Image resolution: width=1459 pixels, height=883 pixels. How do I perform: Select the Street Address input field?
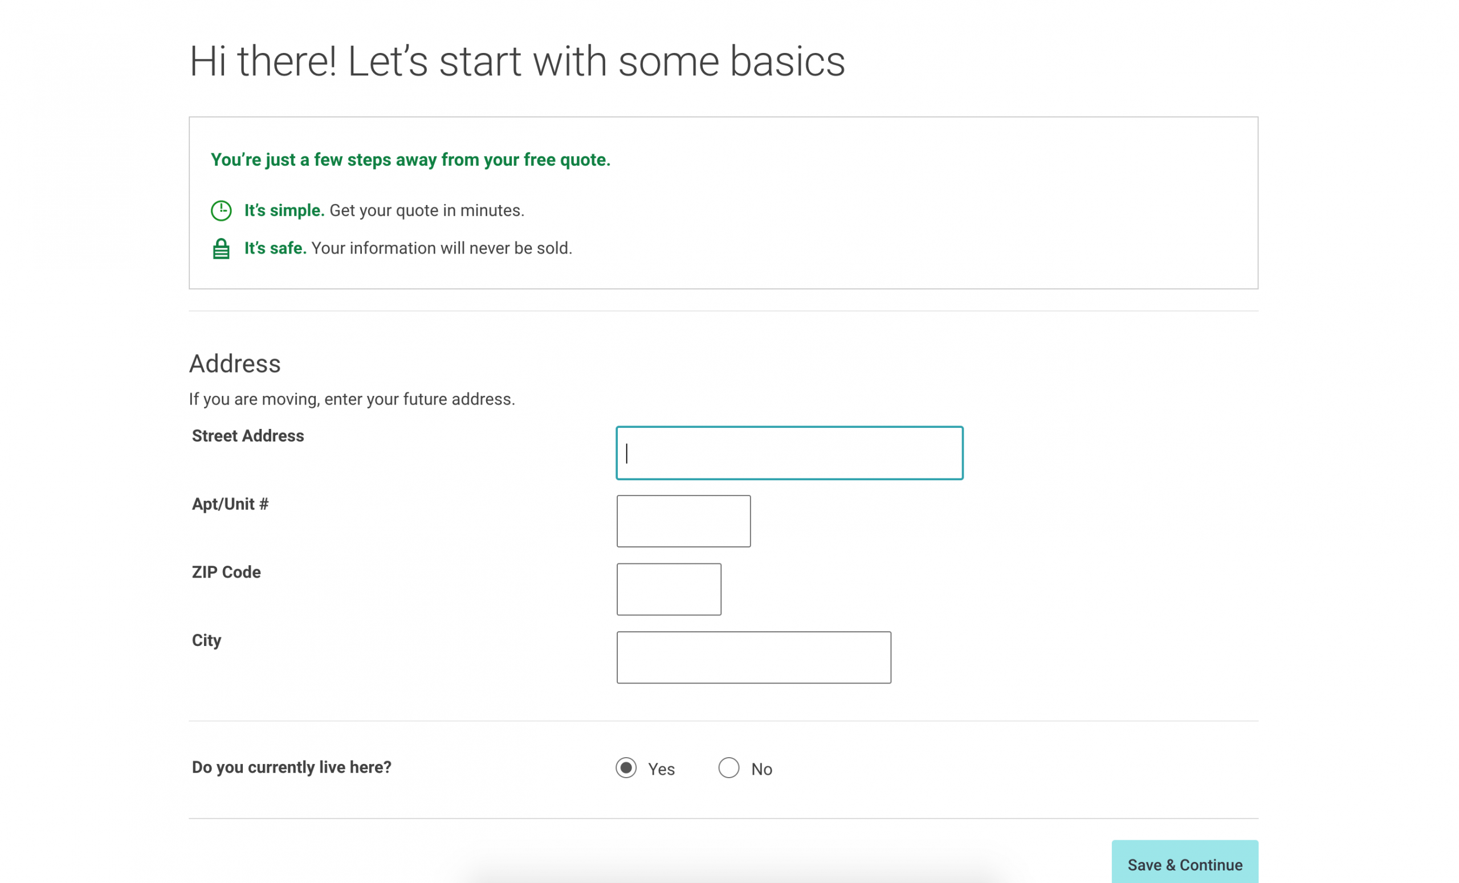pyautogui.click(x=789, y=453)
